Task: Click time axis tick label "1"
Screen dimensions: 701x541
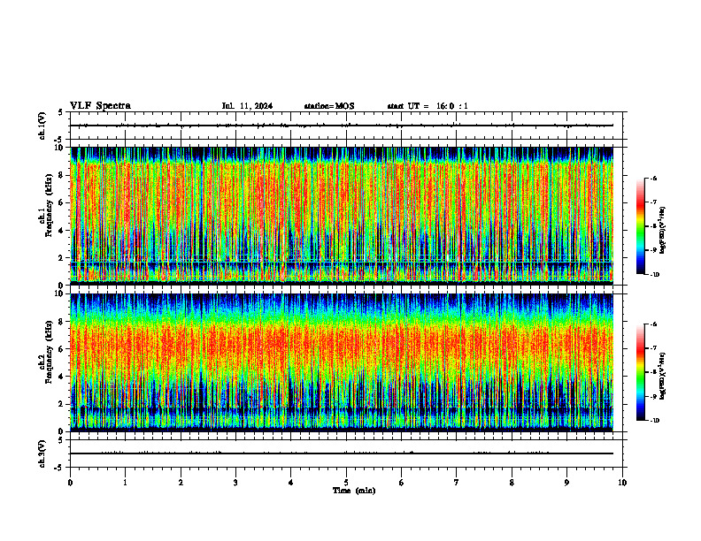Action: (125, 483)
